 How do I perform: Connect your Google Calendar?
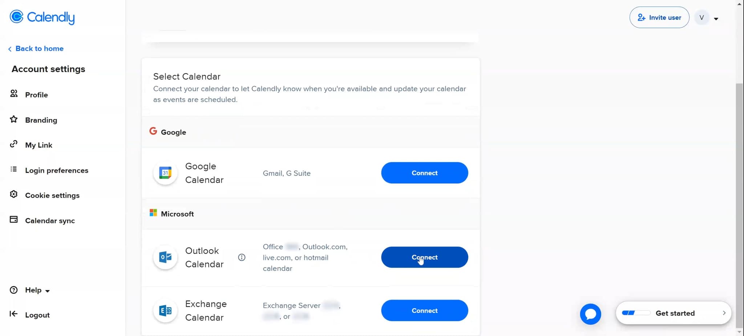click(x=424, y=173)
